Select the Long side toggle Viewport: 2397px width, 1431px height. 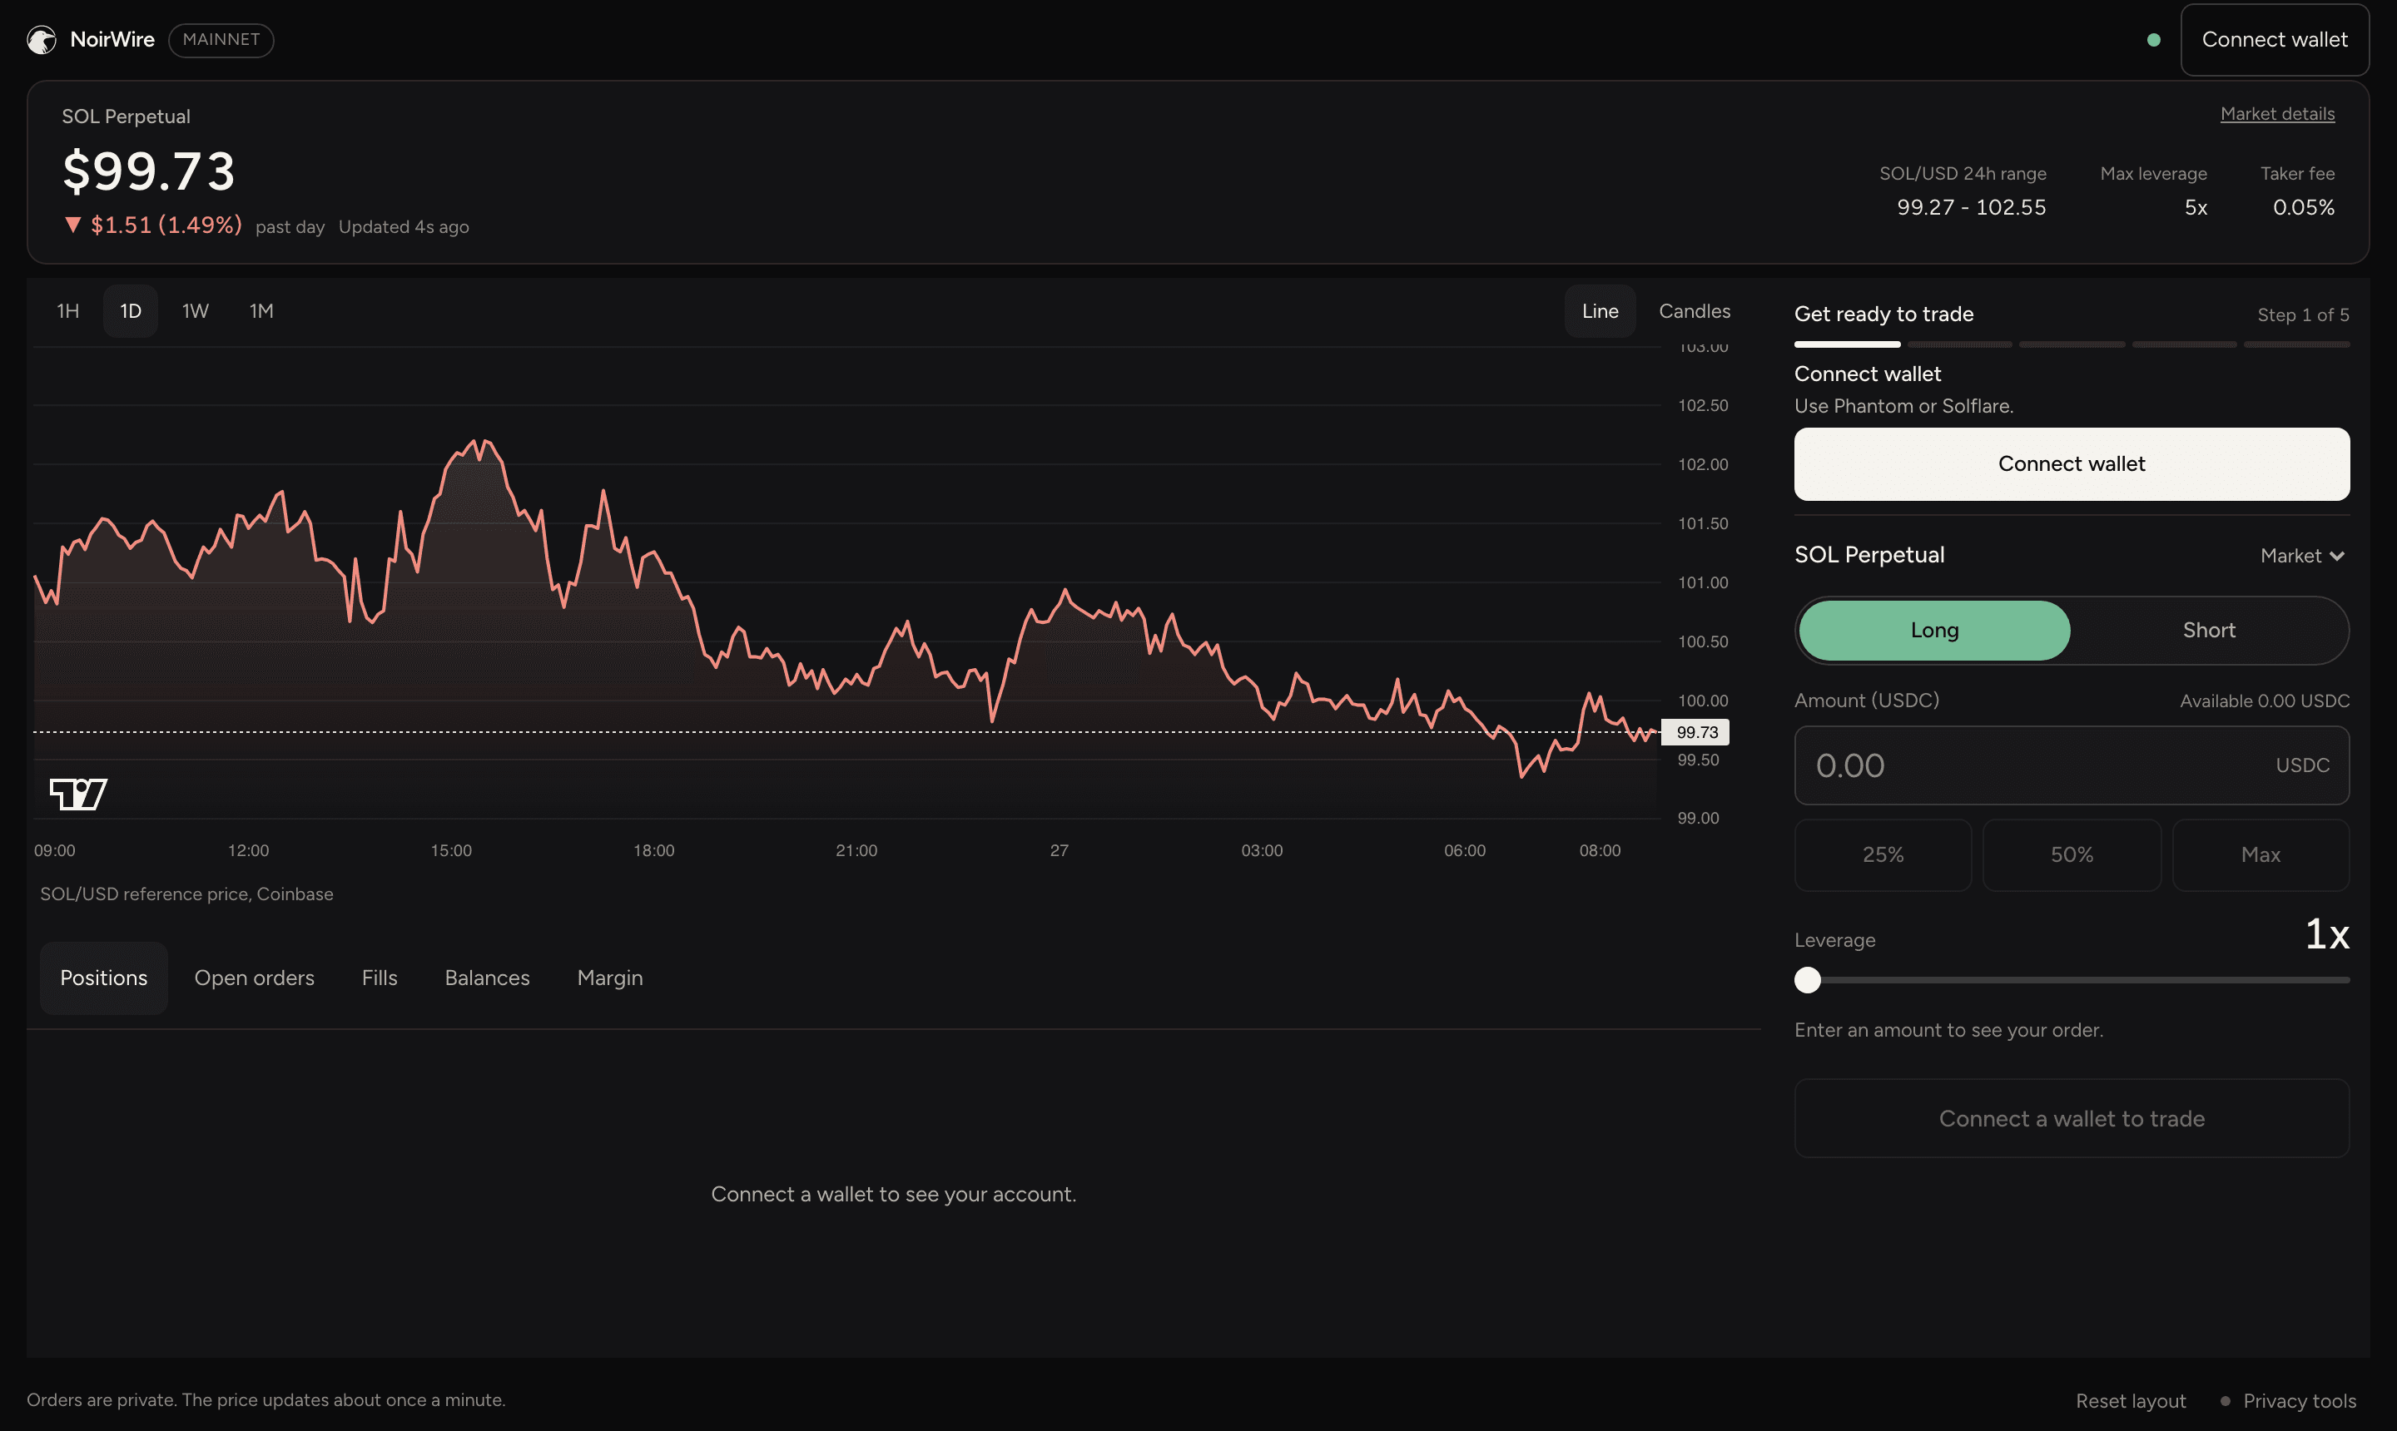[x=1934, y=631]
